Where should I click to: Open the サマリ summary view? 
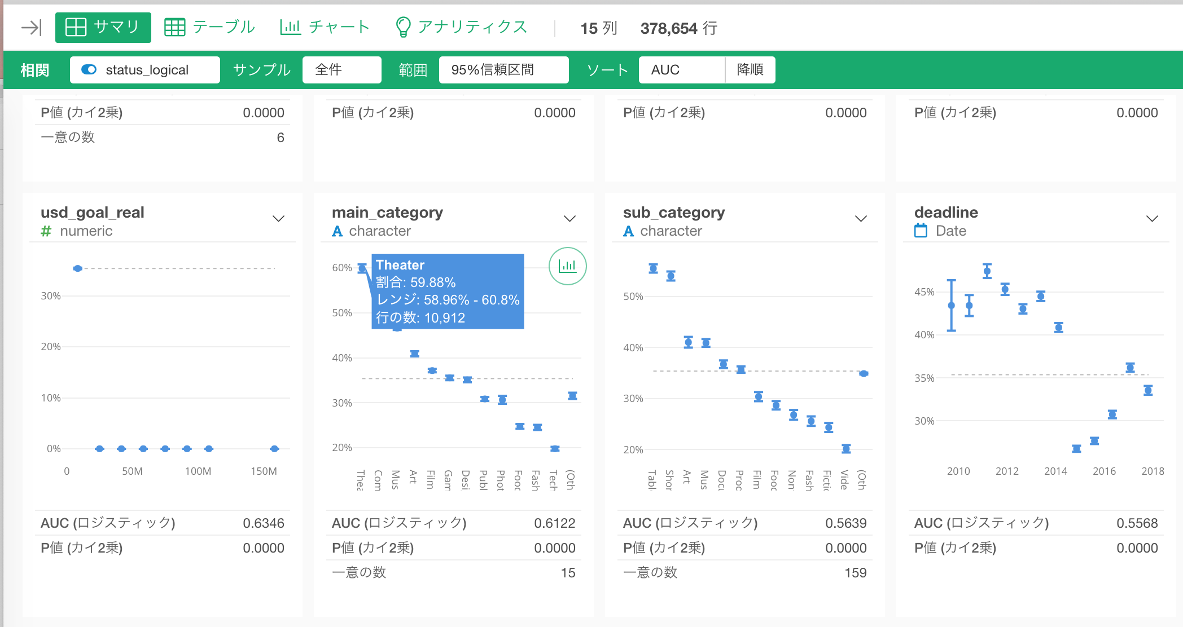(x=103, y=28)
